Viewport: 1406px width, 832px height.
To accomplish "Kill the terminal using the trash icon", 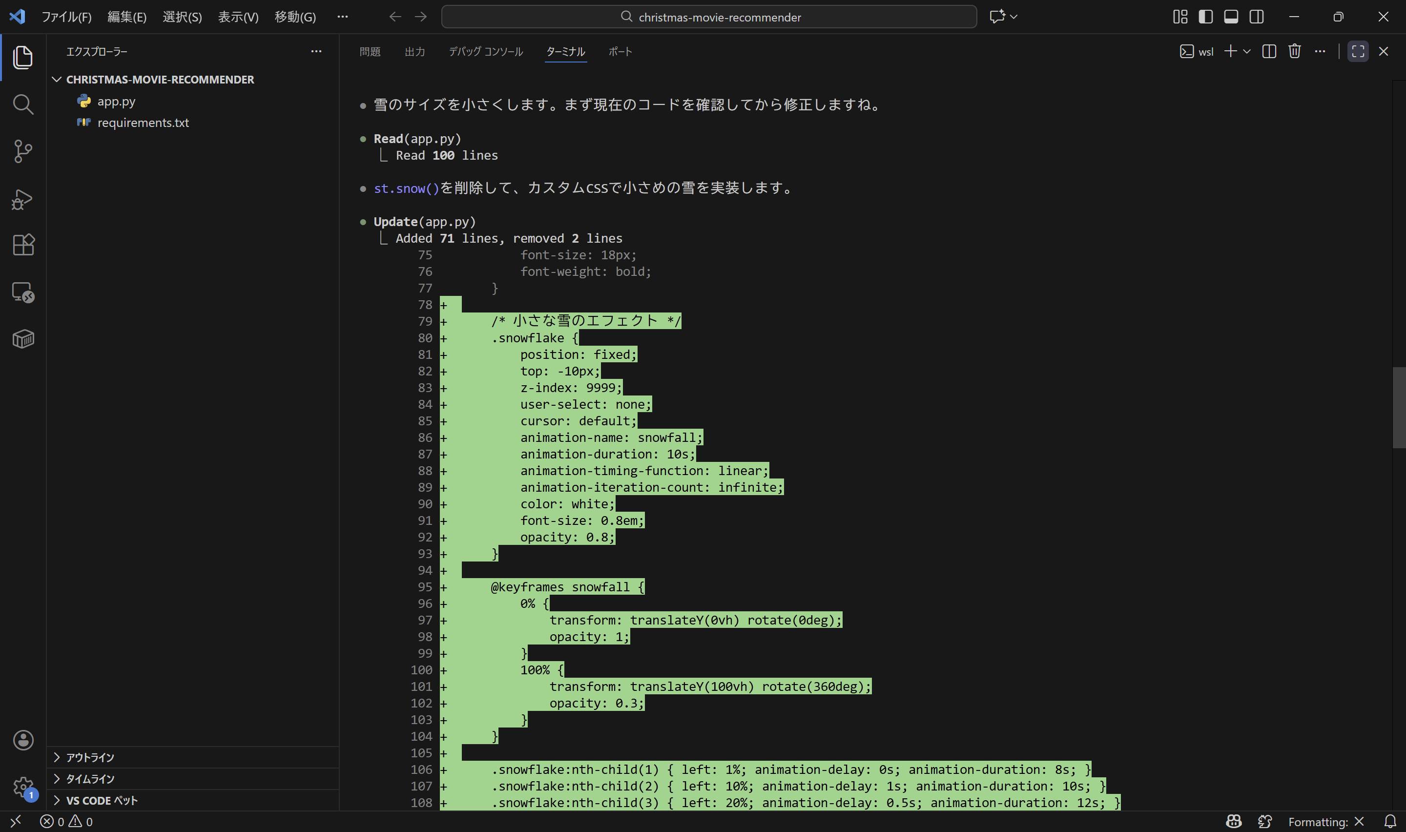I will pyautogui.click(x=1295, y=51).
